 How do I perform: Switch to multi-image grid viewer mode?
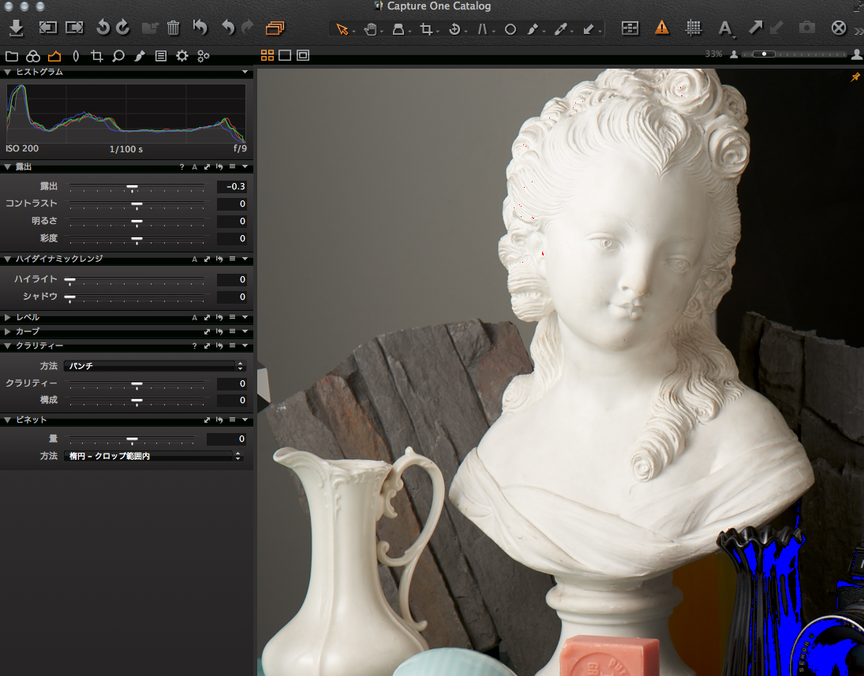pyautogui.click(x=267, y=55)
